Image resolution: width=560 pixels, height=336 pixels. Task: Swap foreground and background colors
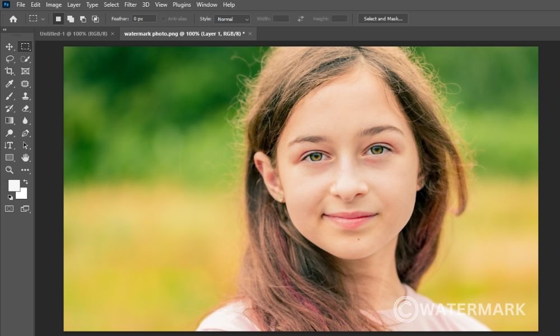(x=26, y=182)
